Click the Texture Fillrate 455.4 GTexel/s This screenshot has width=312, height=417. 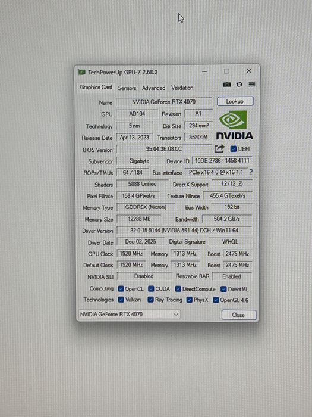point(228,196)
